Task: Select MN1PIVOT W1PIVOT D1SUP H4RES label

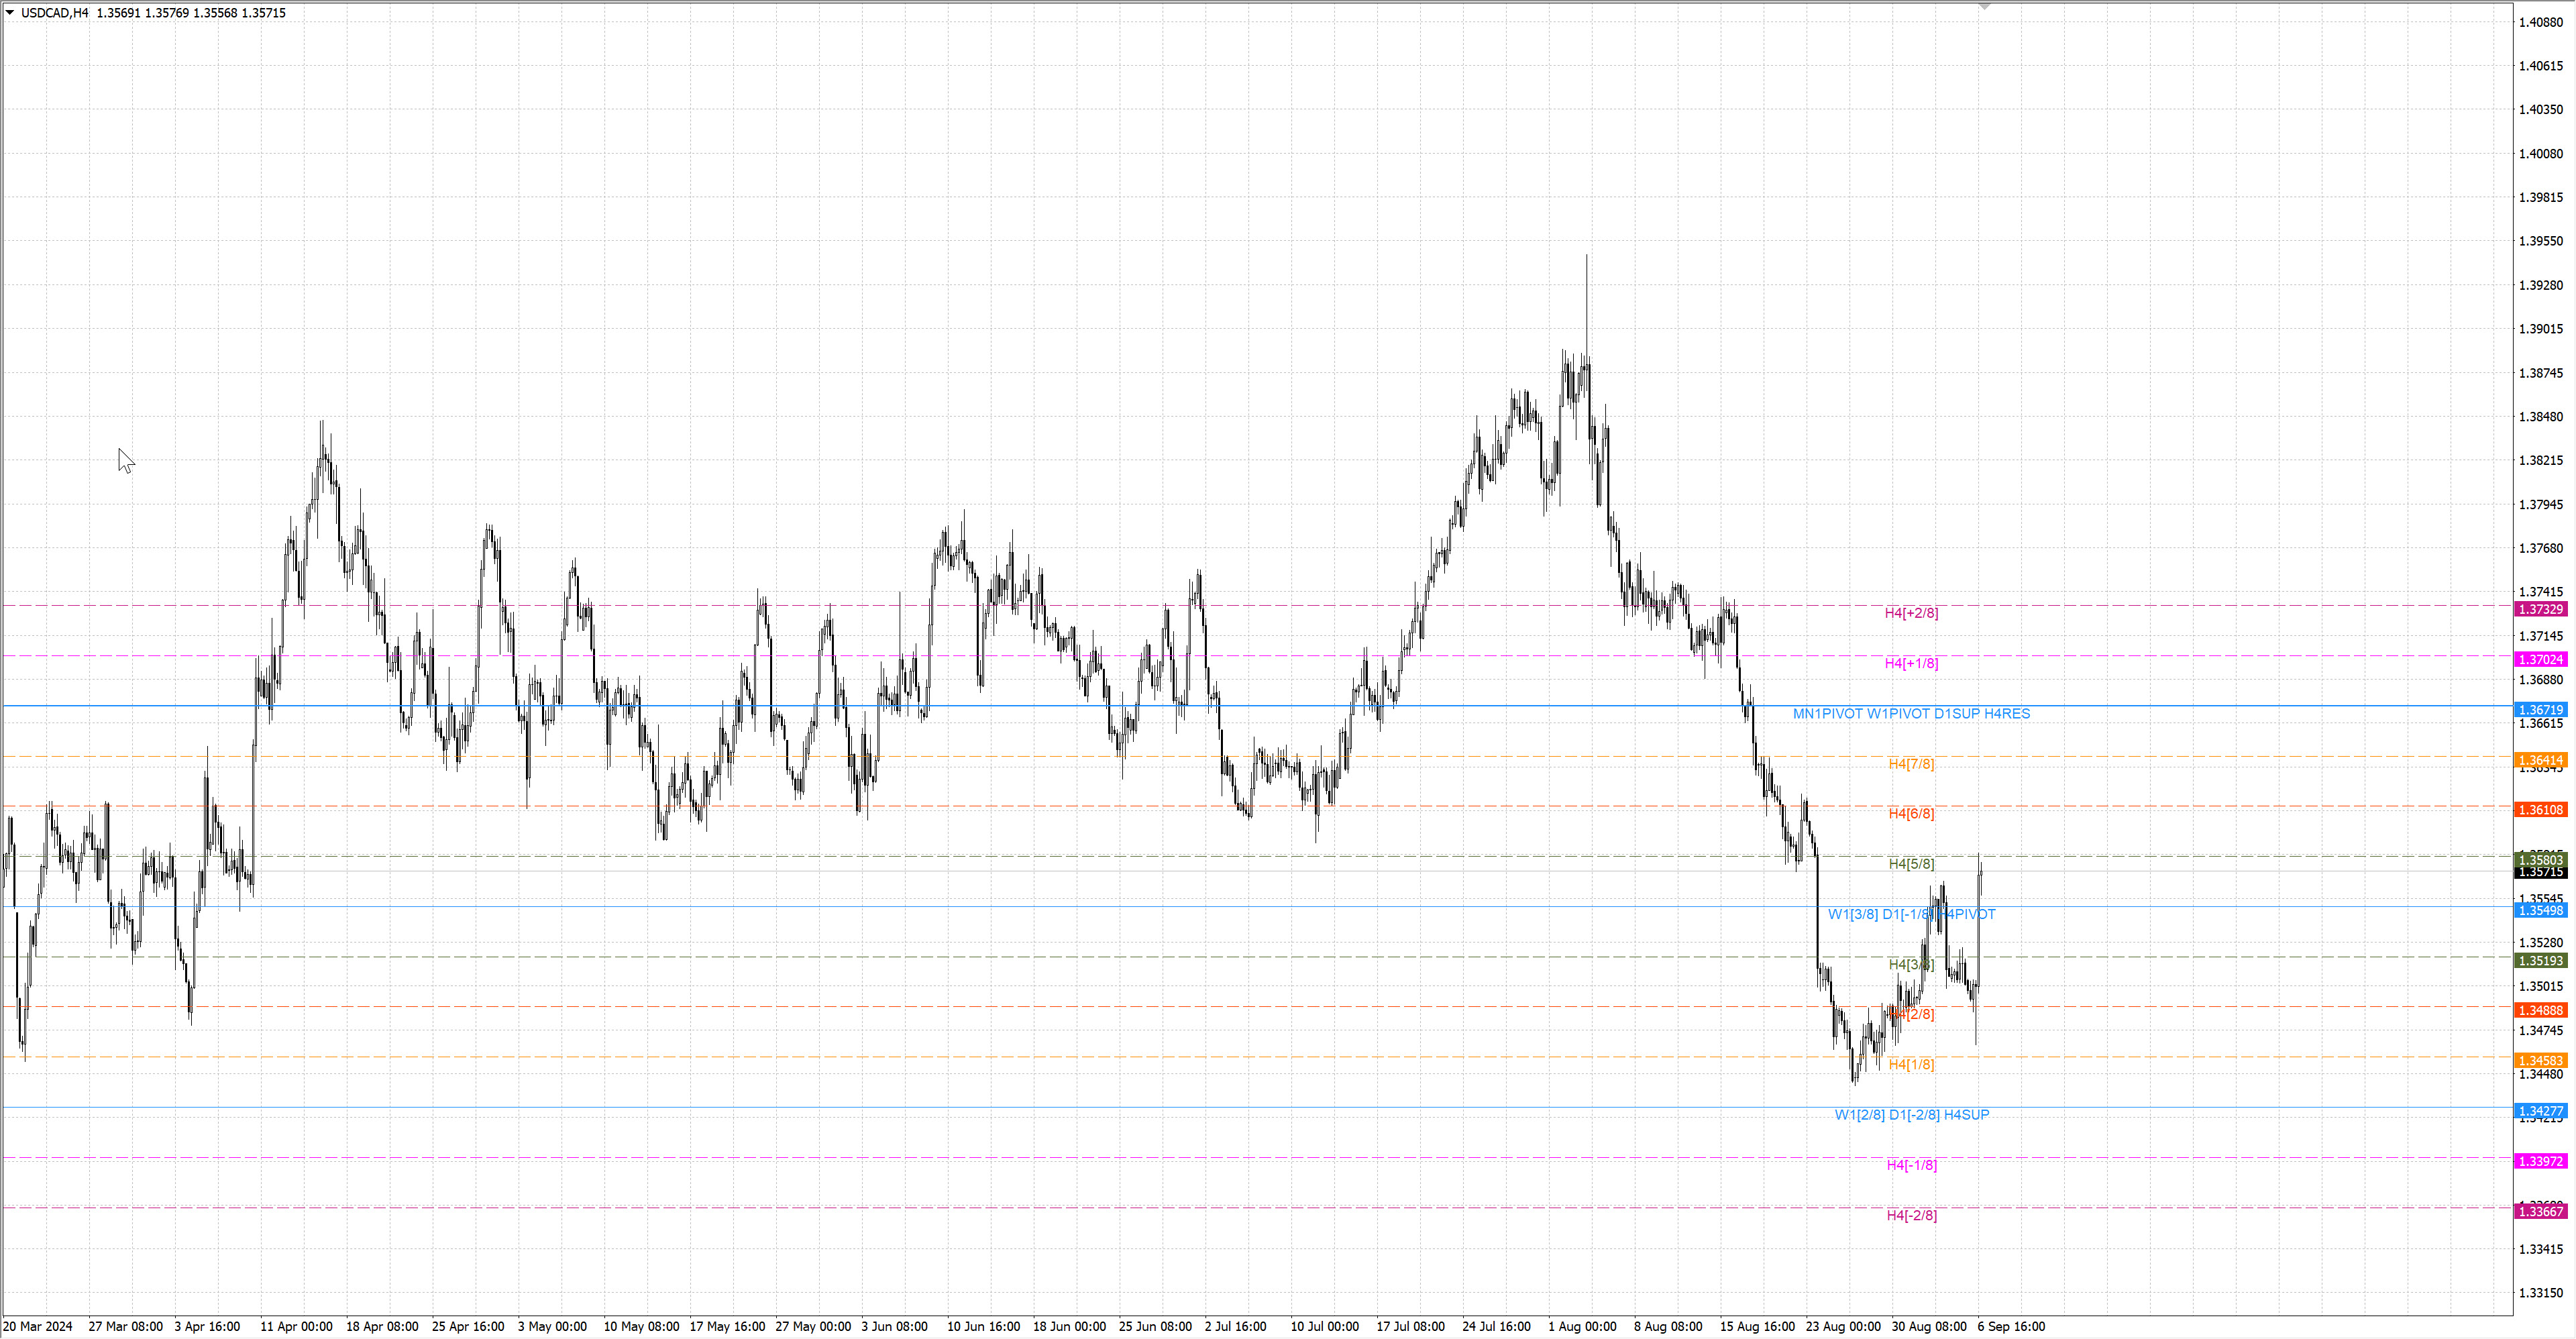Action: tap(1911, 714)
